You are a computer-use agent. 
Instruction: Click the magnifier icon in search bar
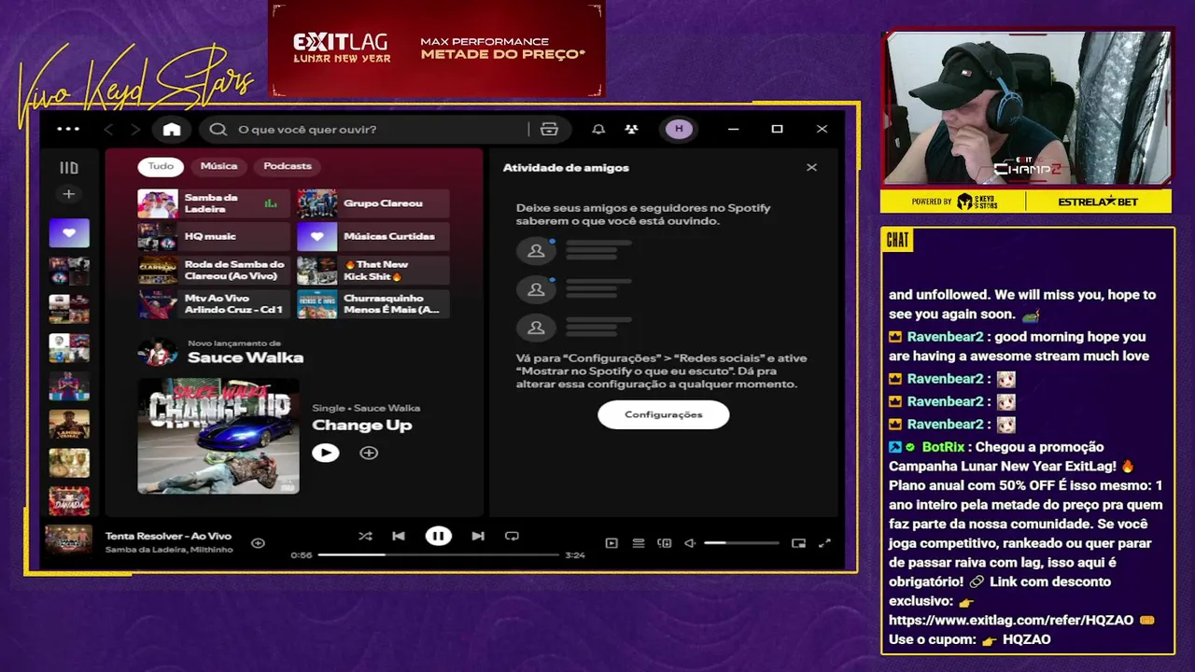[x=218, y=130]
